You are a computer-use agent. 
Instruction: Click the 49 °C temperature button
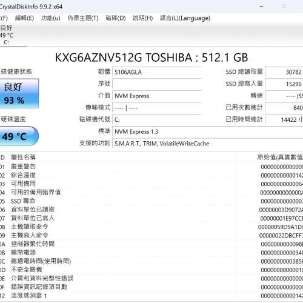[x=19, y=136]
